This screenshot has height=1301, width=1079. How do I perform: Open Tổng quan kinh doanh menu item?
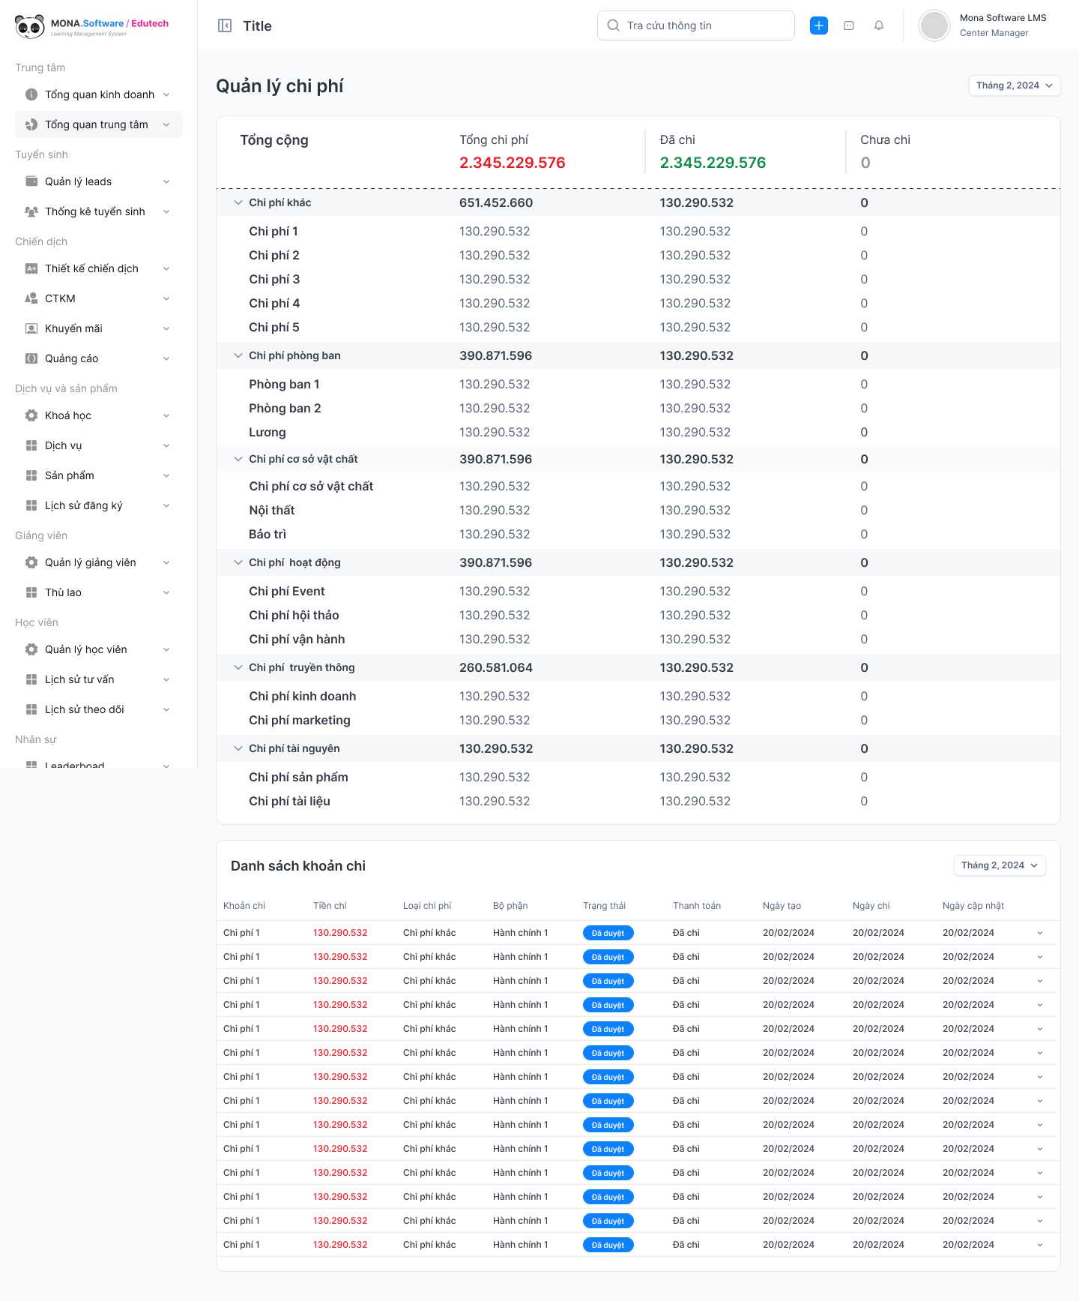(x=99, y=94)
